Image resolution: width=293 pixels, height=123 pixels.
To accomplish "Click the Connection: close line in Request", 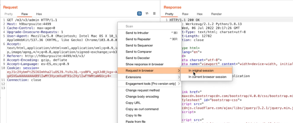I will [x=24, y=80].
